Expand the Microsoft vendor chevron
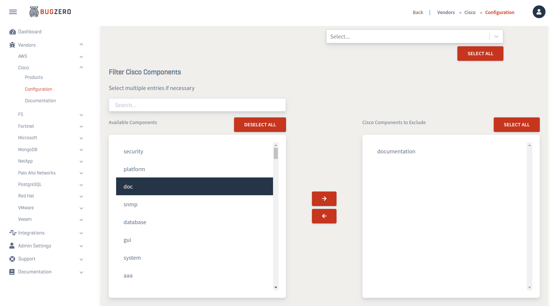Screen dimensions: 552x306 81,138
